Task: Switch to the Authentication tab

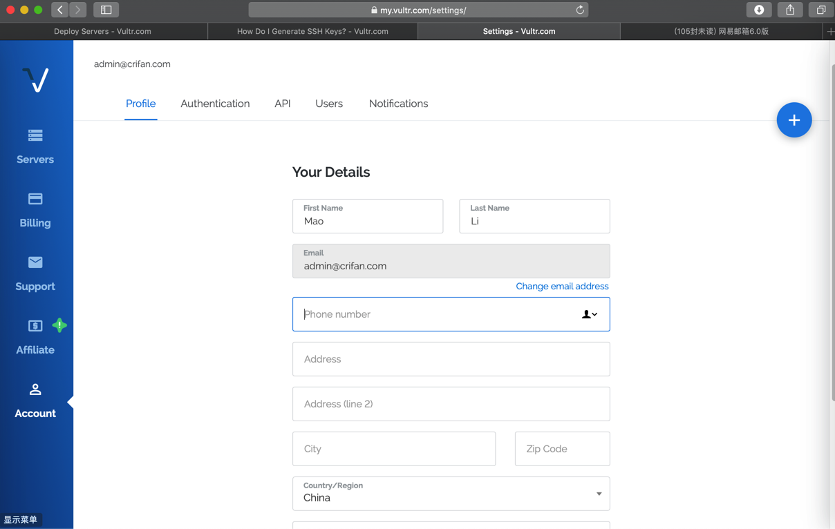Action: (x=215, y=104)
